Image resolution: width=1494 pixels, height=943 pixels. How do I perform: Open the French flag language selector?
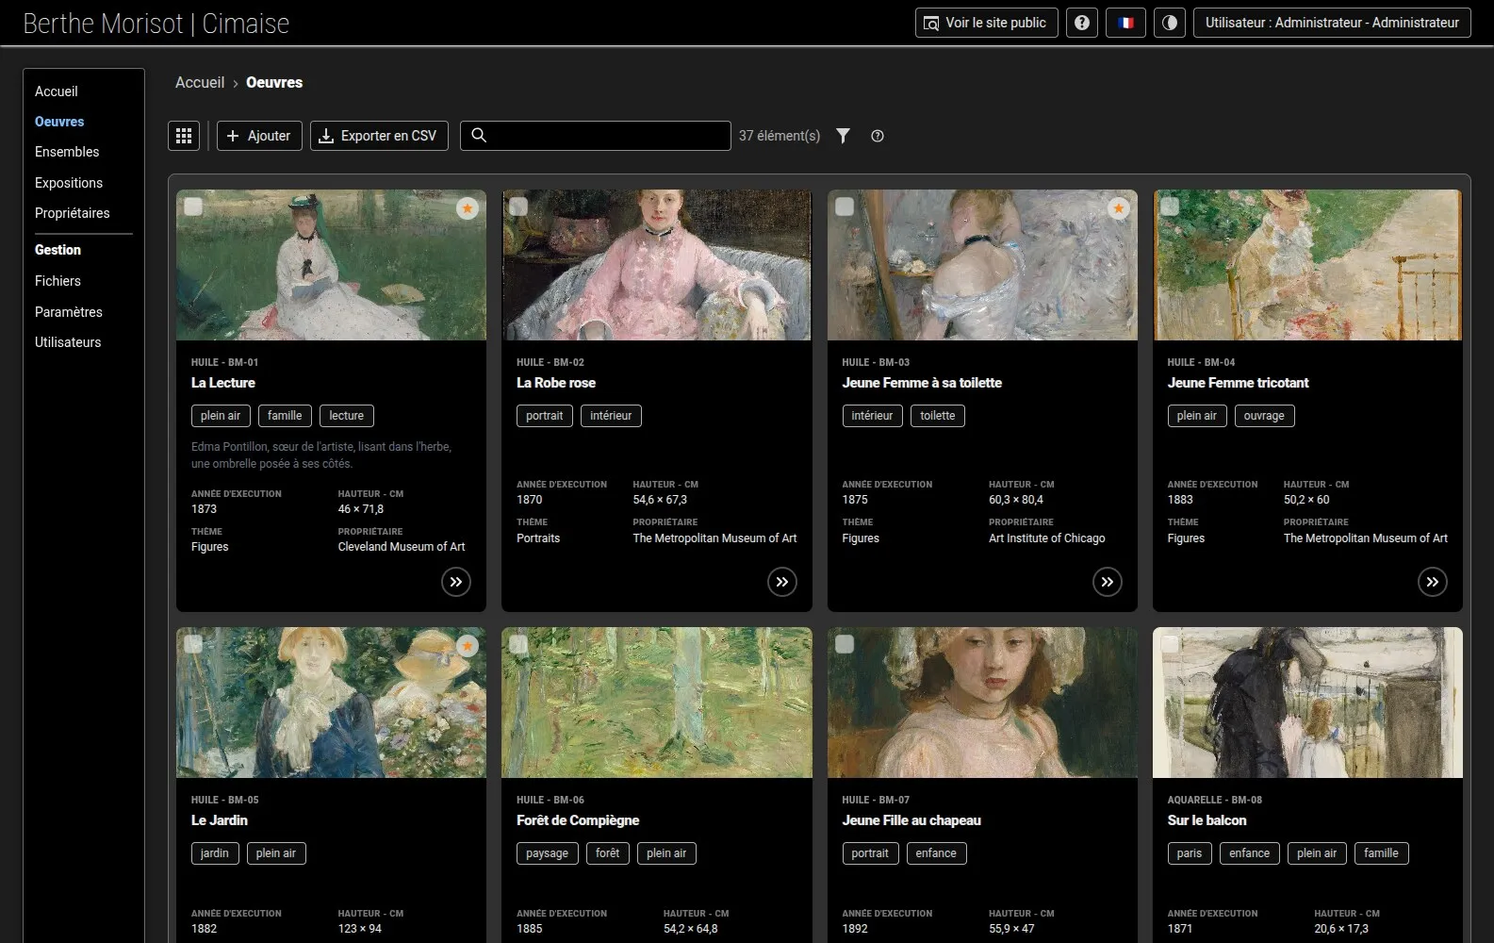(1126, 23)
